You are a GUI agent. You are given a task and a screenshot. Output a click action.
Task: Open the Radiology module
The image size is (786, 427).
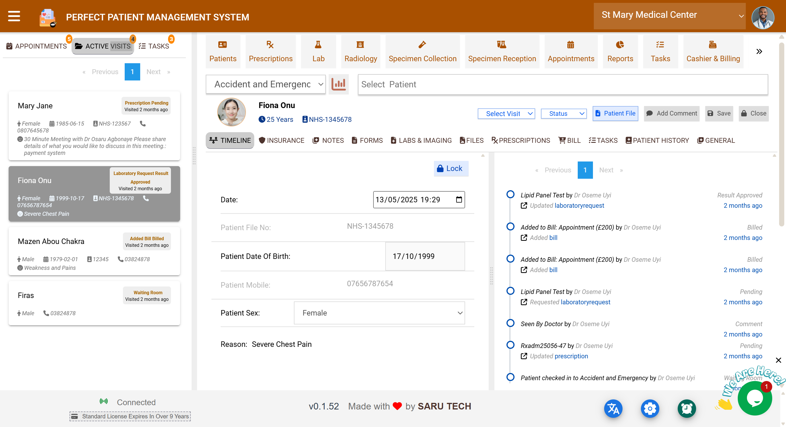[360, 51]
